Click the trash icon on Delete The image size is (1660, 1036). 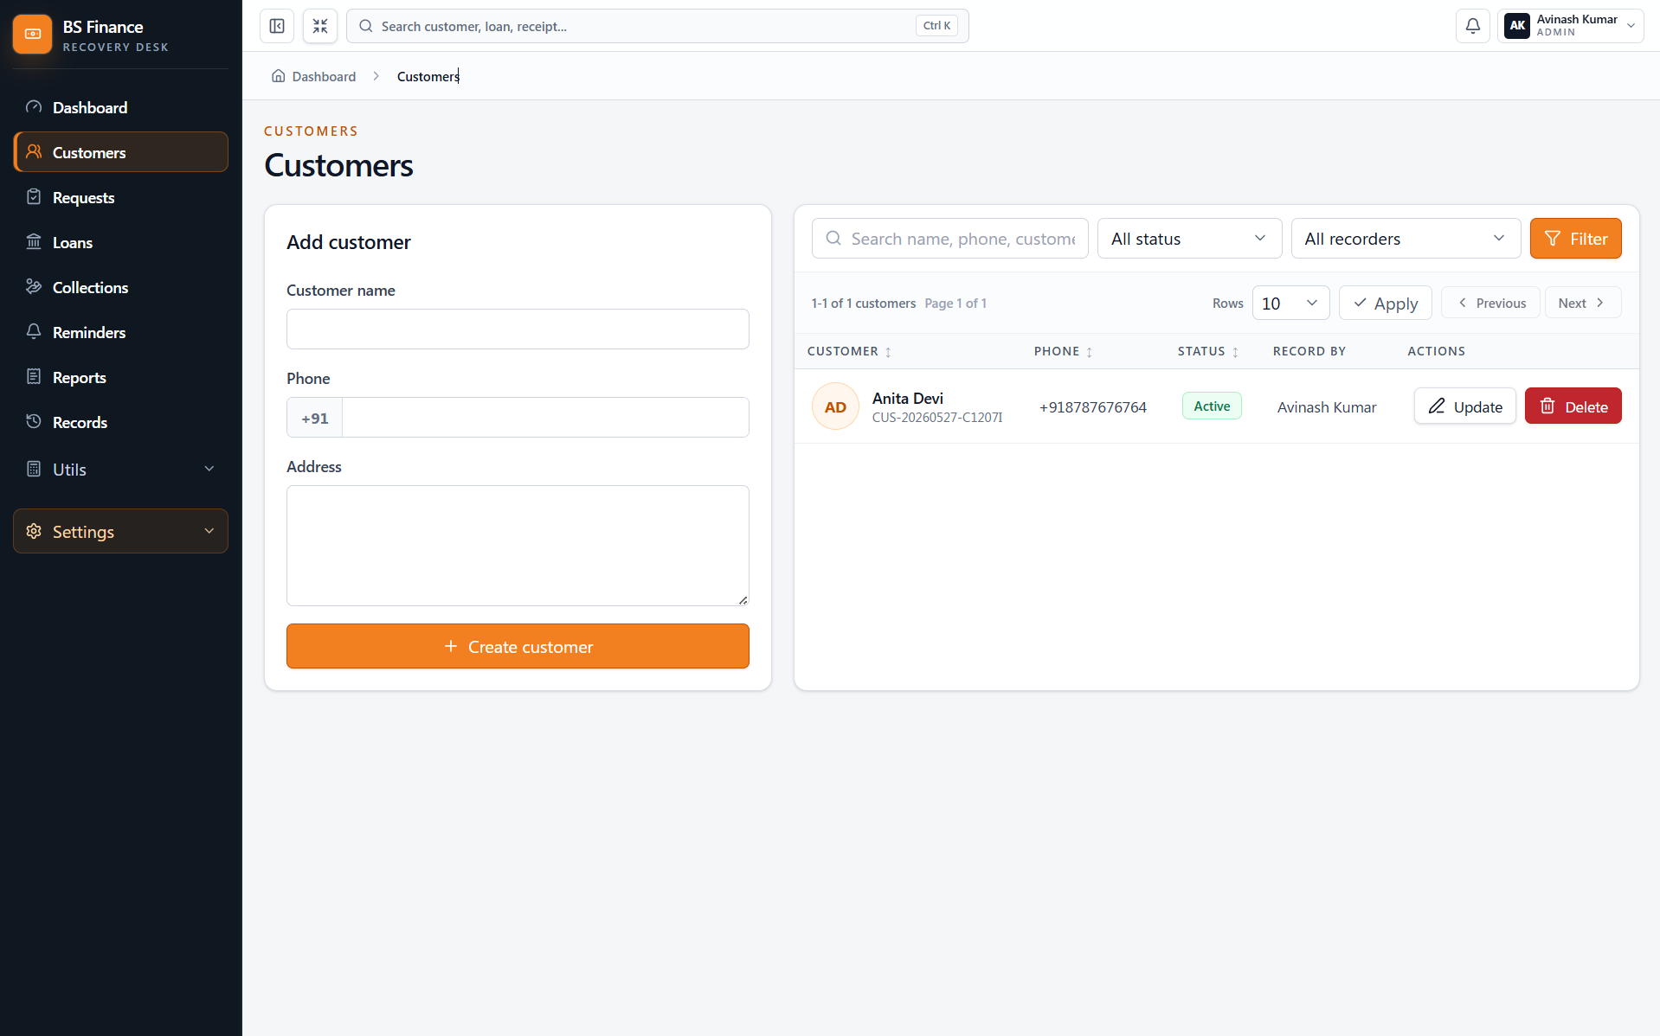coord(1547,406)
